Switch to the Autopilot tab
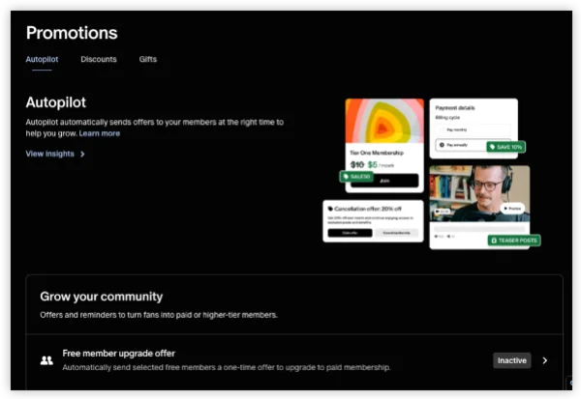The height and width of the screenshot is (399, 581). (x=42, y=59)
